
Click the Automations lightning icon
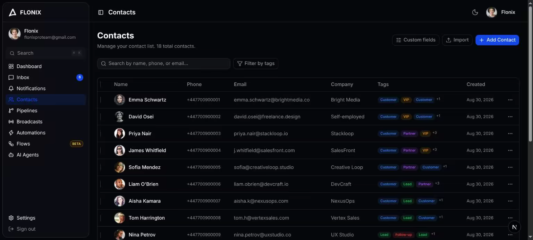pos(11,133)
